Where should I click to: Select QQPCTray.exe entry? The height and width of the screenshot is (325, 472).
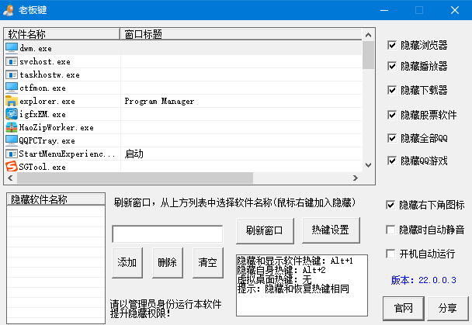tap(47, 140)
